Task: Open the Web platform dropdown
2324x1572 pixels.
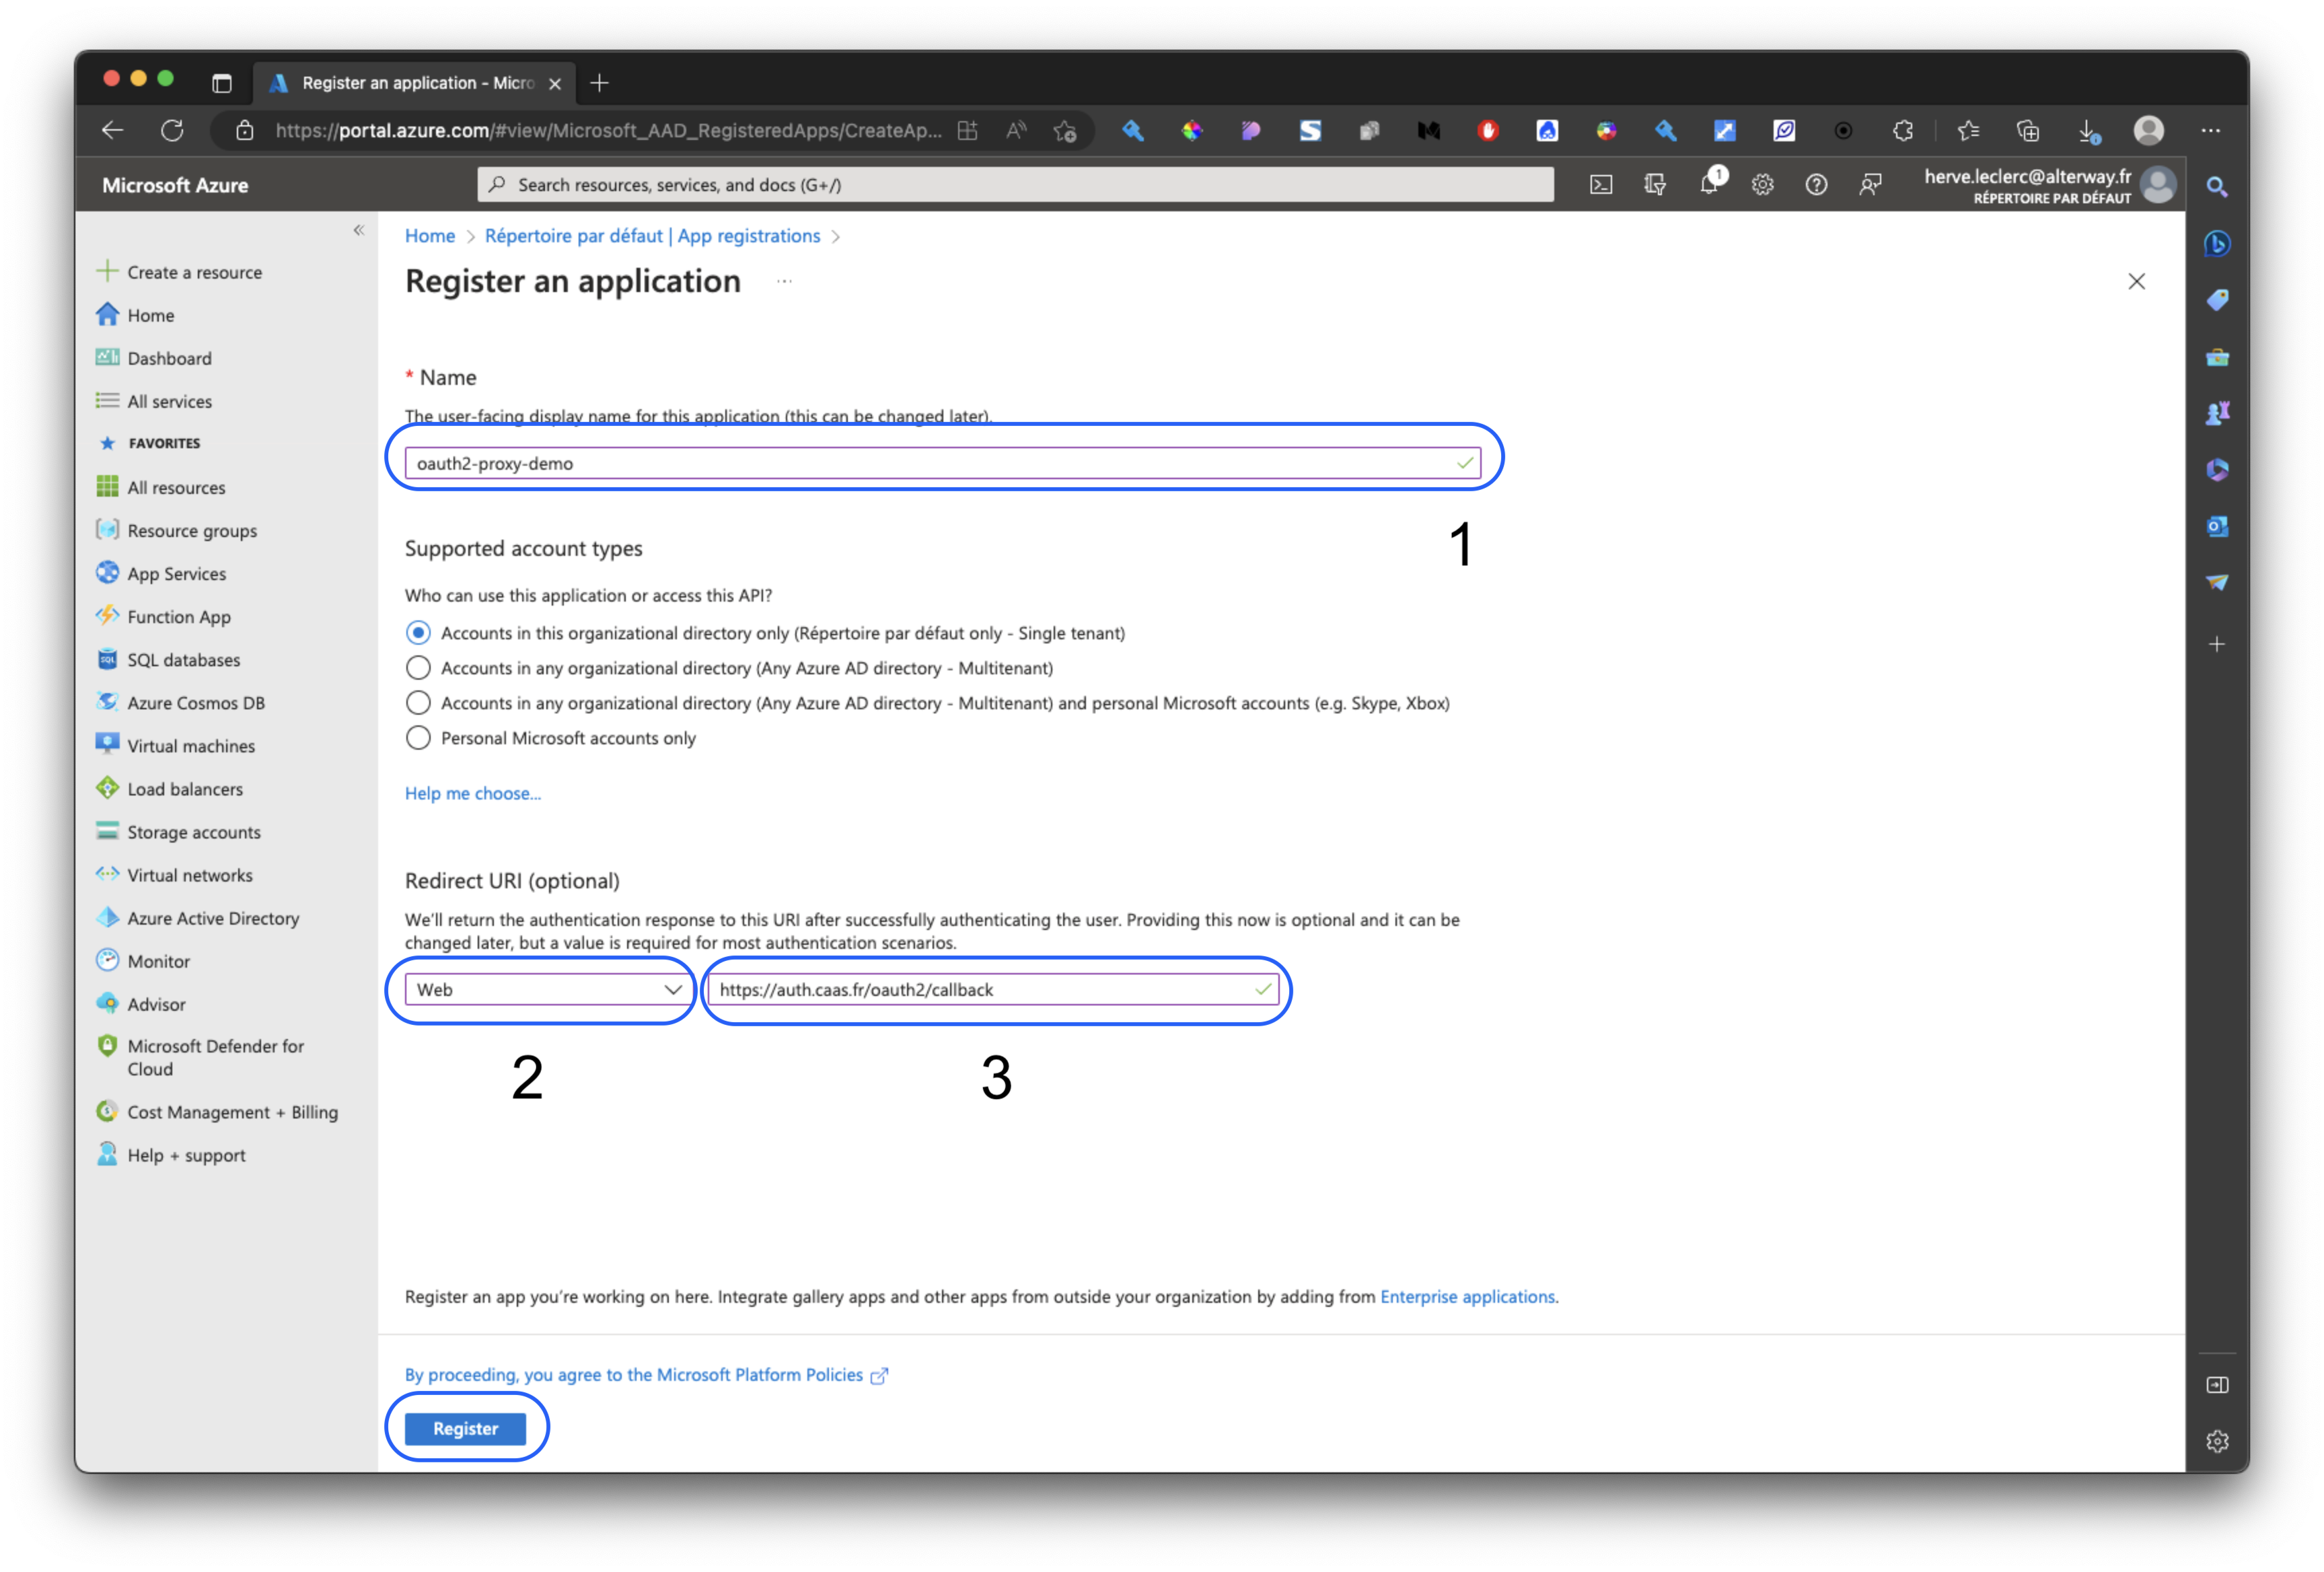Action: coord(548,990)
